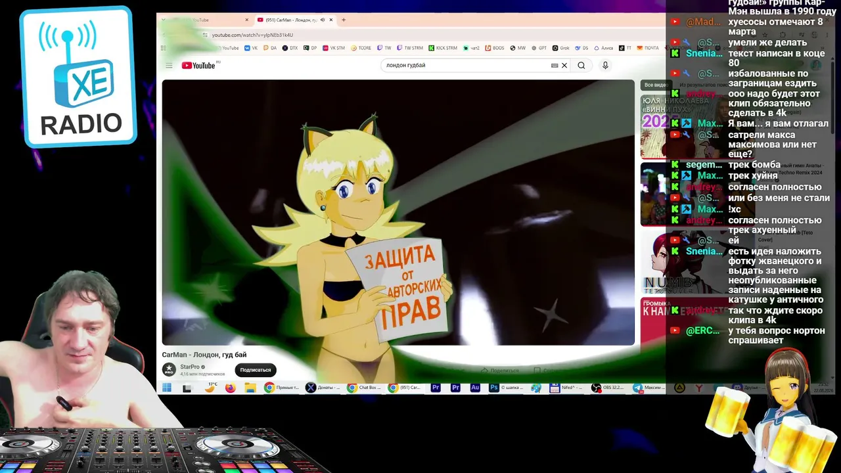841x473 pixels.
Task: Open the GPT bookmark
Action: pos(539,48)
